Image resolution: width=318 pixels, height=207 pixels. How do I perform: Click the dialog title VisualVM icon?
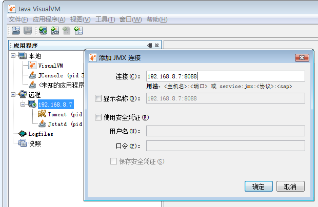point(93,57)
